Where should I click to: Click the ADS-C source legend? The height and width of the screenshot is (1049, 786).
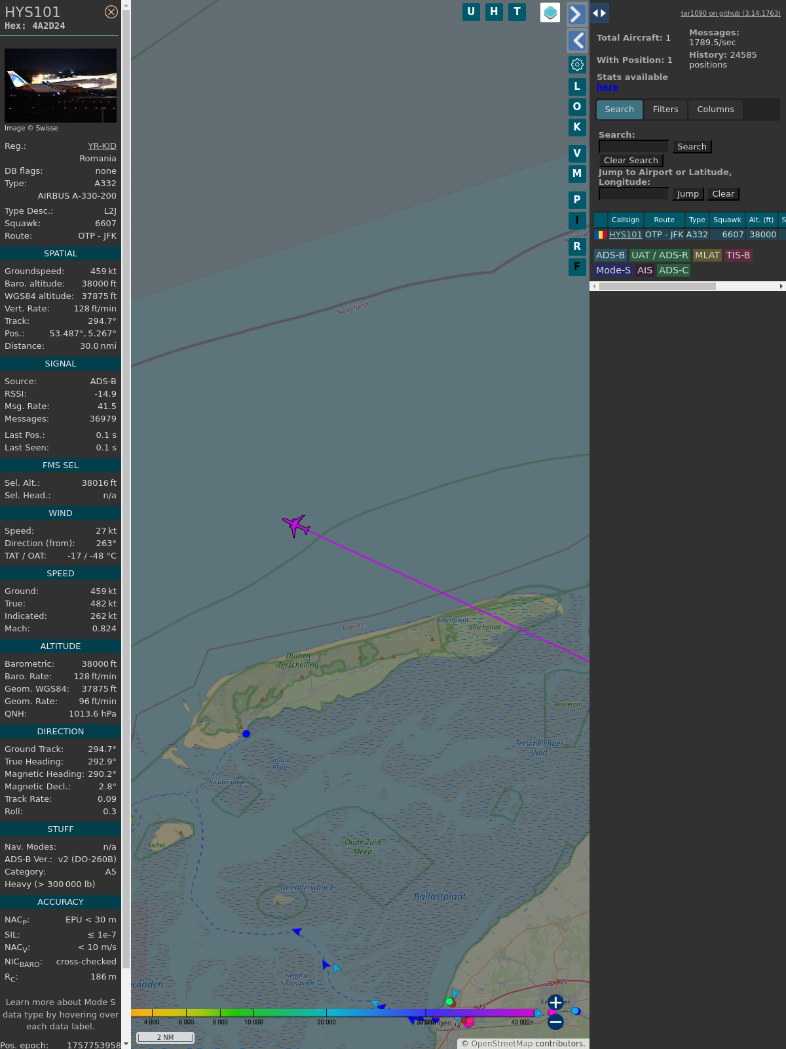pos(674,271)
